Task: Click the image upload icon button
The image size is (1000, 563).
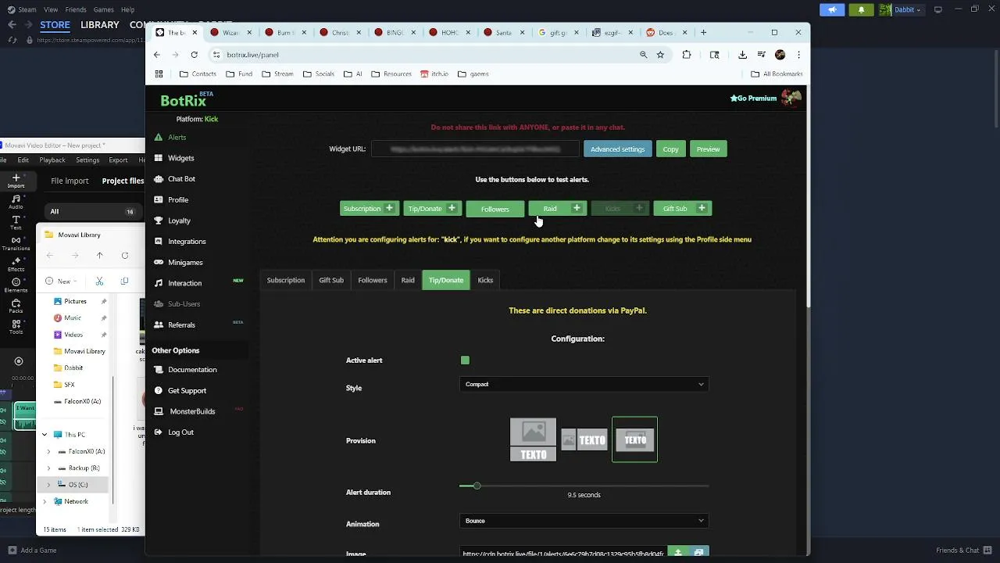Action: point(678,552)
